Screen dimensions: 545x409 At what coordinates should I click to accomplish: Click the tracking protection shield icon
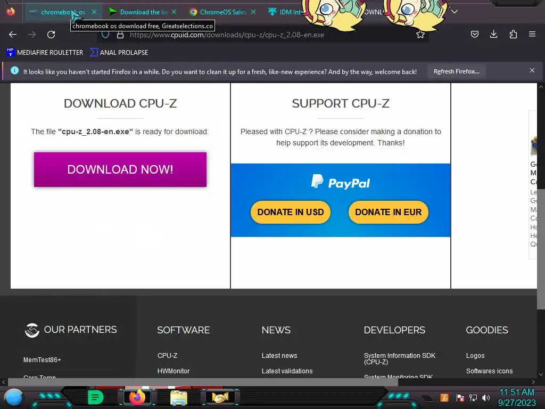105,35
